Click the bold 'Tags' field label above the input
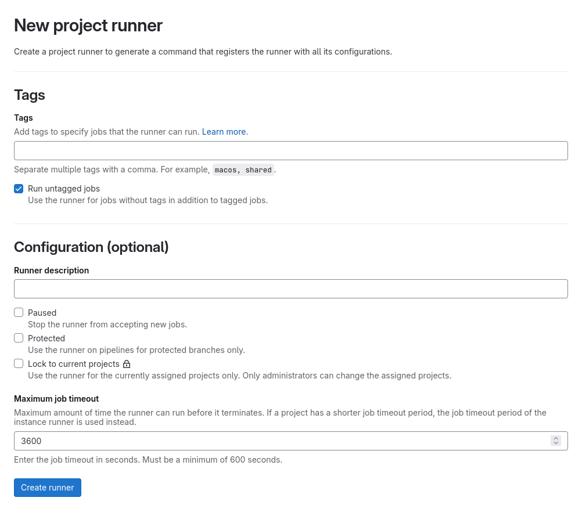This screenshot has width=582, height=512. click(x=23, y=118)
